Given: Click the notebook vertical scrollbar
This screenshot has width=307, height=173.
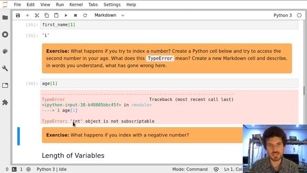Looking at the screenshot, I should (x=304, y=91).
